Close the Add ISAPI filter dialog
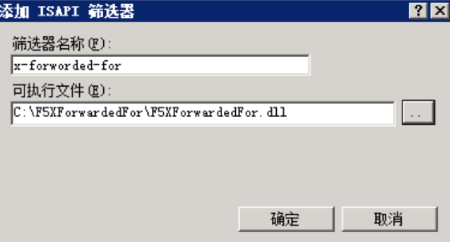The width and height of the screenshot is (450, 242). tap(440, 11)
